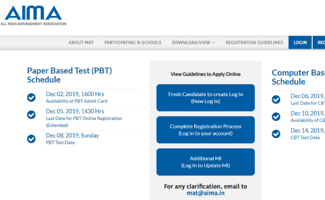Click checkmark icon beside Dec 02, 2019
The height and width of the screenshot is (200, 325).
(31, 97)
